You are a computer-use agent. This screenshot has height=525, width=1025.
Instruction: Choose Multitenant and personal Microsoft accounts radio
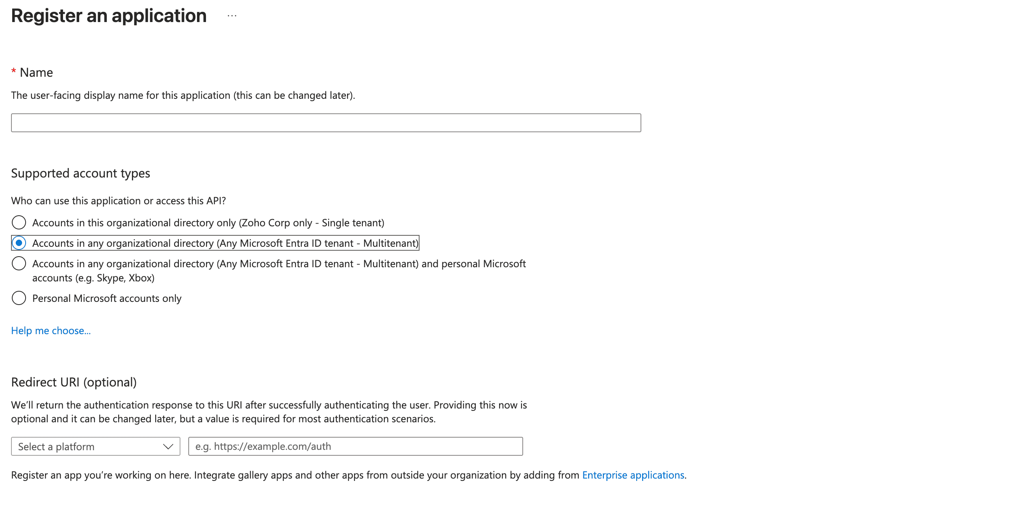click(x=19, y=264)
